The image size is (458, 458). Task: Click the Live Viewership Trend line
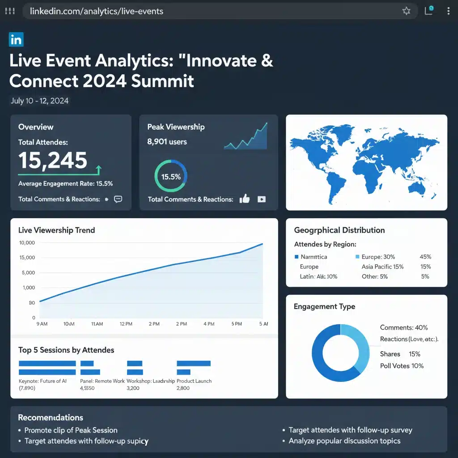[151, 272]
